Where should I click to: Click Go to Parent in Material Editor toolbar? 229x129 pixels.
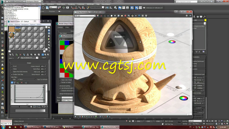tap(46, 54)
